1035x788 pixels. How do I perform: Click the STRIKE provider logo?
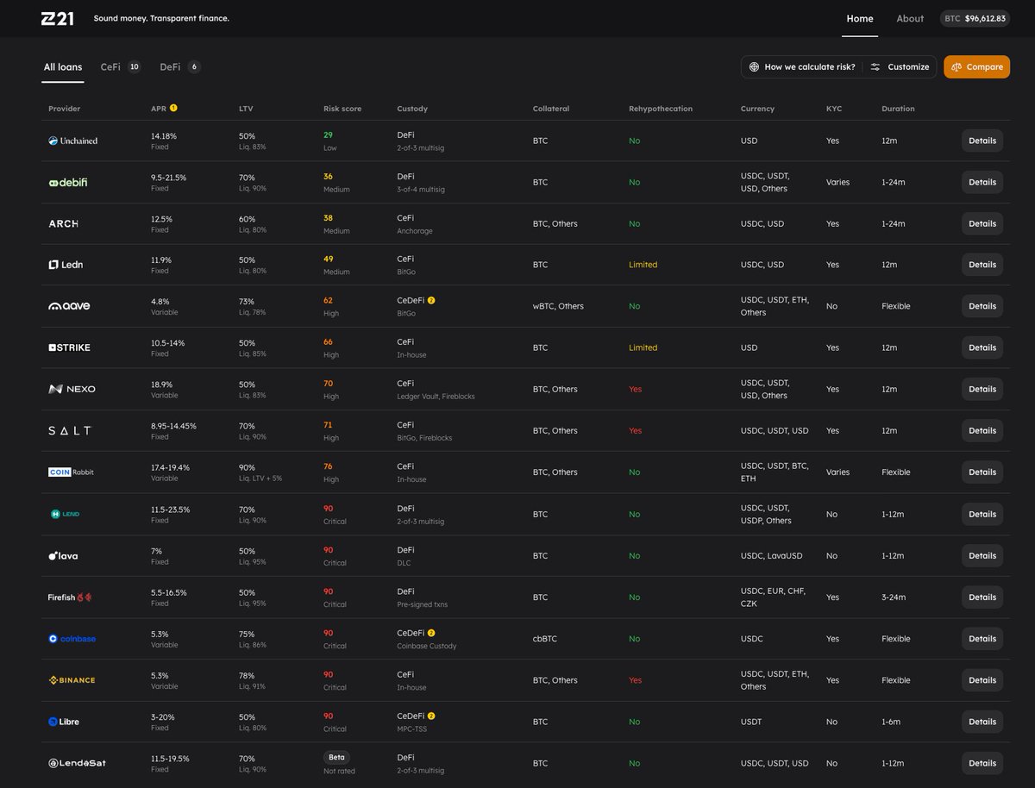click(69, 347)
